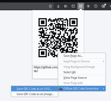
Task: Click the generated QR code image
Action: [58, 38]
